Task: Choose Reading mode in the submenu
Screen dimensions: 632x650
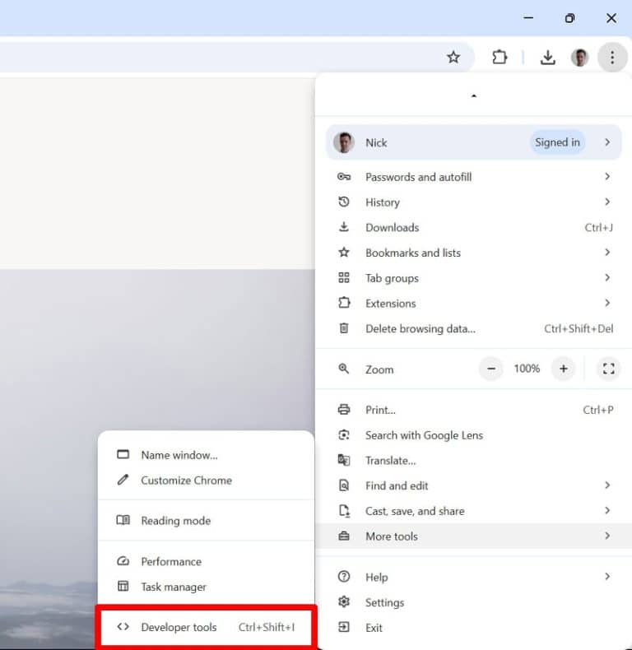Action: (206, 520)
